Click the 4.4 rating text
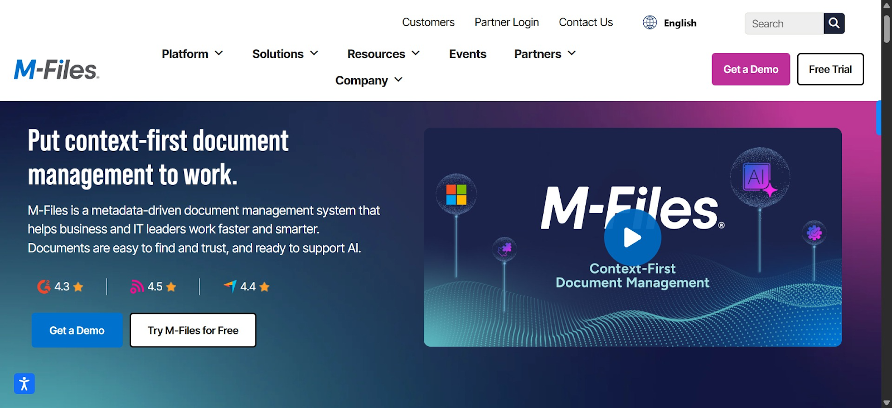Viewport: 892px width, 408px height. pos(248,286)
